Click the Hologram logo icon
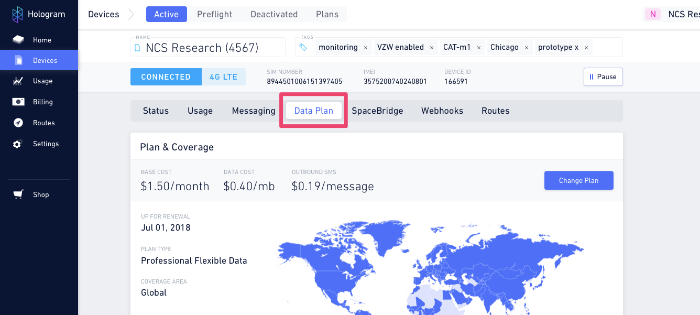The width and height of the screenshot is (700, 315). (x=18, y=15)
